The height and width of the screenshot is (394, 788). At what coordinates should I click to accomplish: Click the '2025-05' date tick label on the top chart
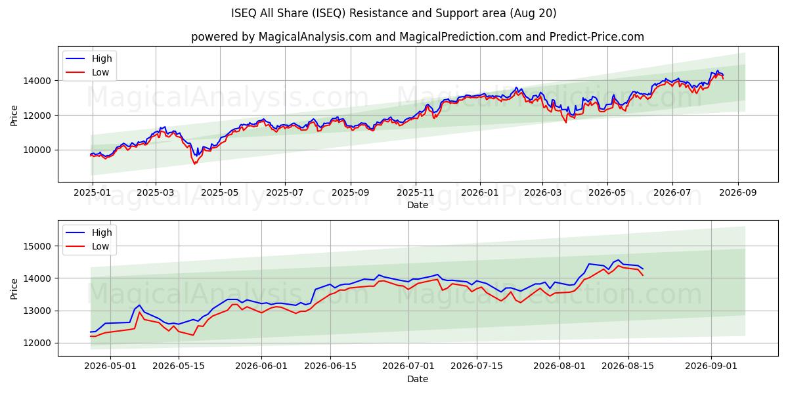click(220, 193)
